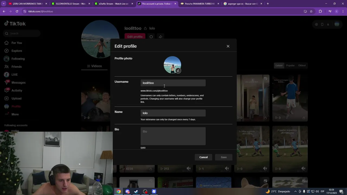Open Steam from the taskbar
Screen dimensions: 347x195
coord(136,191)
